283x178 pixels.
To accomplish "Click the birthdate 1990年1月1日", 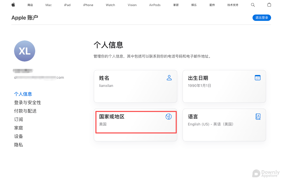I will [x=200, y=86].
